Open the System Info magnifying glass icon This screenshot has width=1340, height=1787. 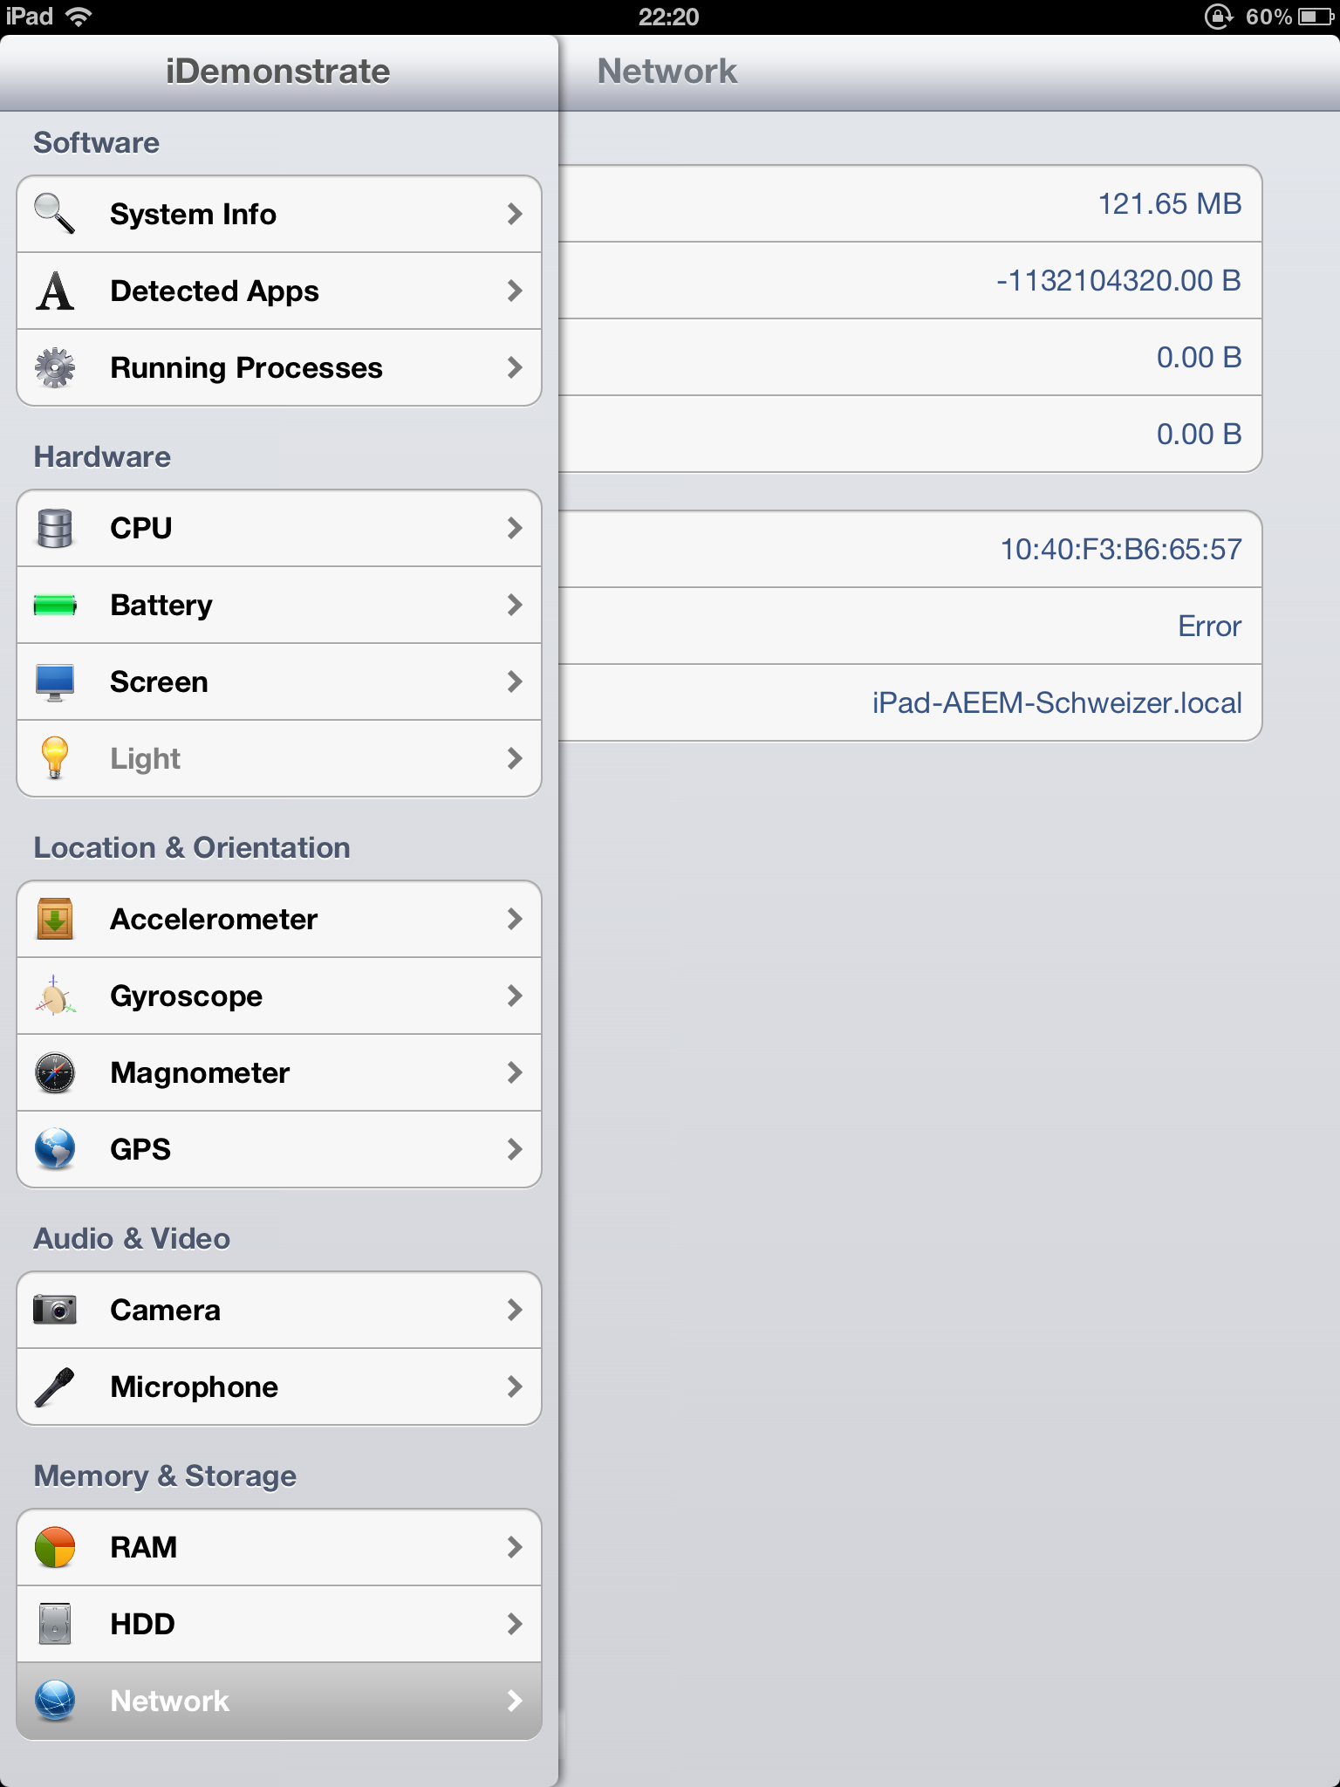[54, 214]
